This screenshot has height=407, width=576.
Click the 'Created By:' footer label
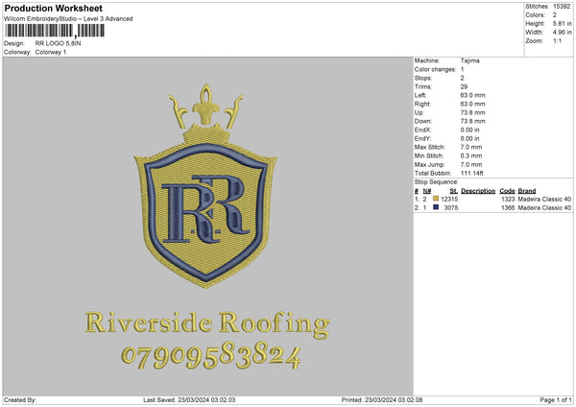click(x=20, y=399)
